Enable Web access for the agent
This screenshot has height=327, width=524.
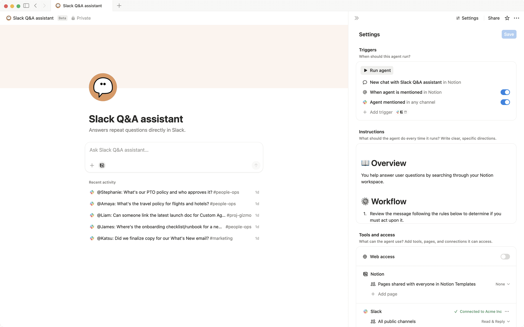pos(505,256)
